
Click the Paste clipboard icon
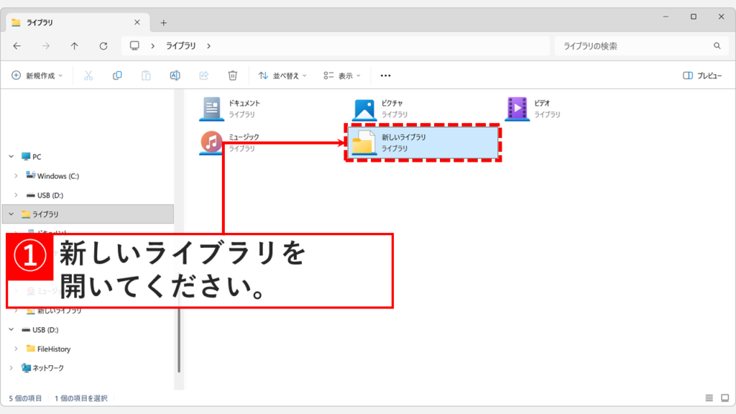coord(146,75)
